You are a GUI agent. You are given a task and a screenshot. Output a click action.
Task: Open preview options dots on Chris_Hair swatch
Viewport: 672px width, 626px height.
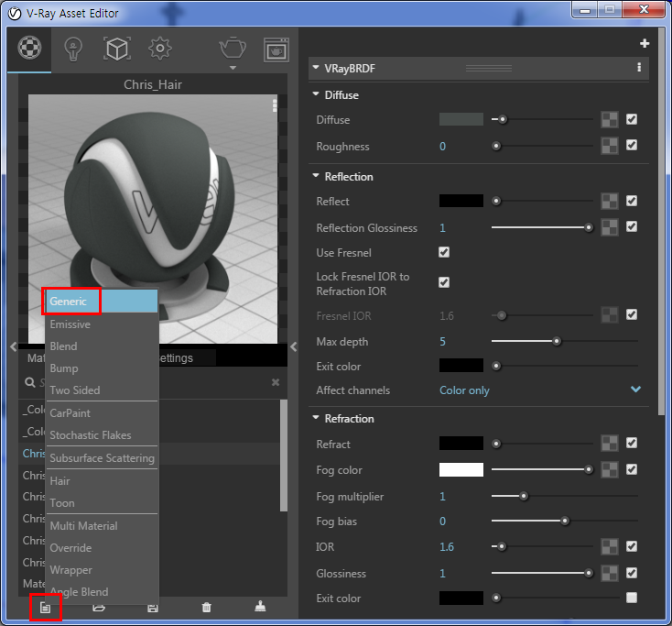click(275, 105)
